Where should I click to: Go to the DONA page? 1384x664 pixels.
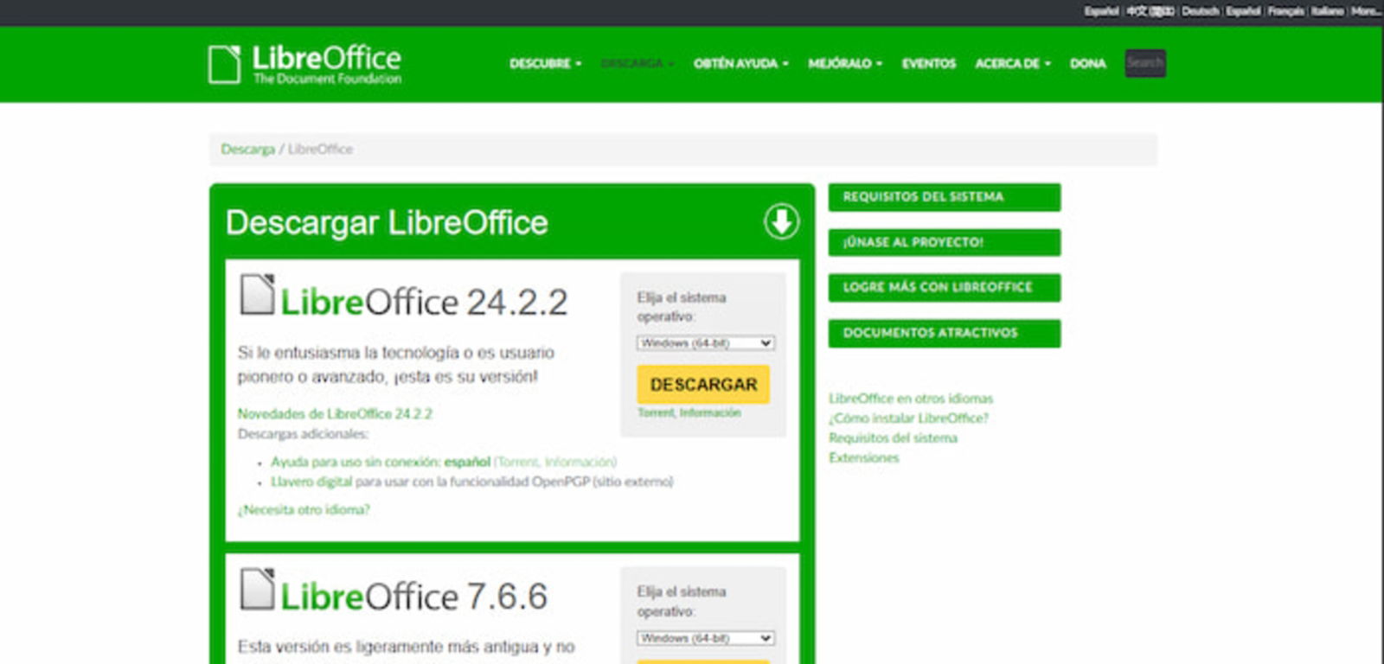click(x=1088, y=63)
